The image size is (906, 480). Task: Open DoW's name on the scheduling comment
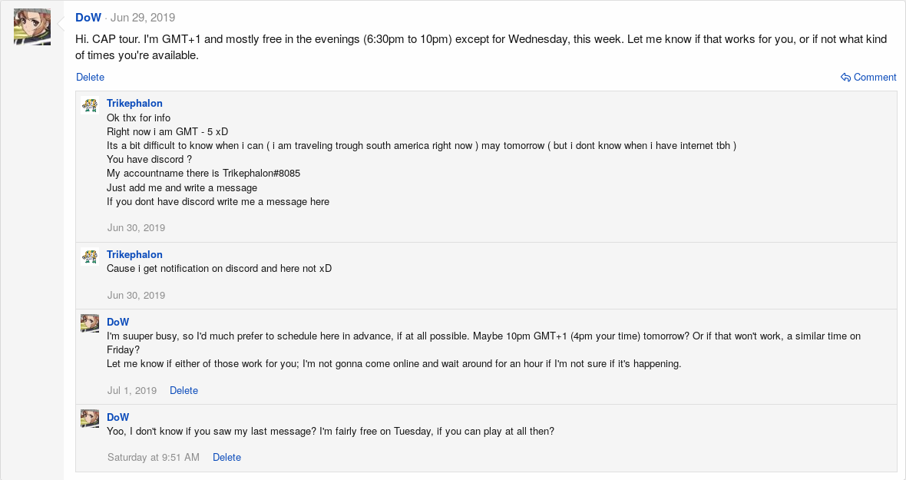click(117, 323)
